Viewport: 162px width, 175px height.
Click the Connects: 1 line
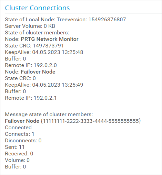20,134
